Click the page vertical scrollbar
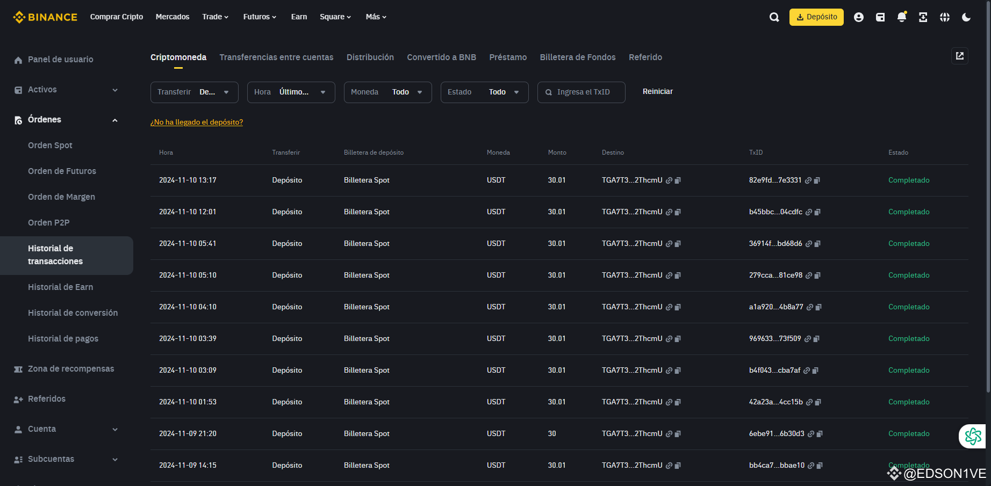The height and width of the screenshot is (486, 991). pyautogui.click(x=988, y=196)
